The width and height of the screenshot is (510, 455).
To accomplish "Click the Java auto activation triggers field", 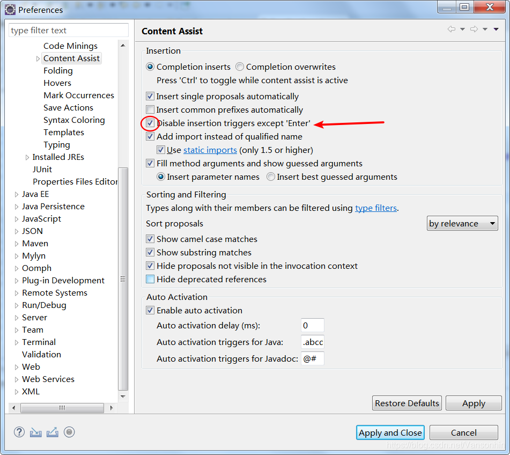I will pos(312,342).
